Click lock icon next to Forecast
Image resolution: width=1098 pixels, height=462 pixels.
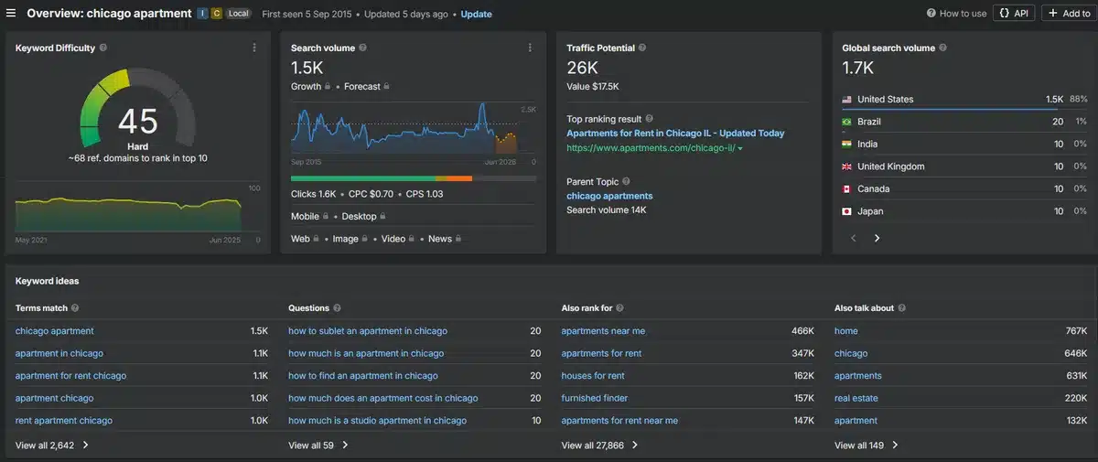point(387,87)
